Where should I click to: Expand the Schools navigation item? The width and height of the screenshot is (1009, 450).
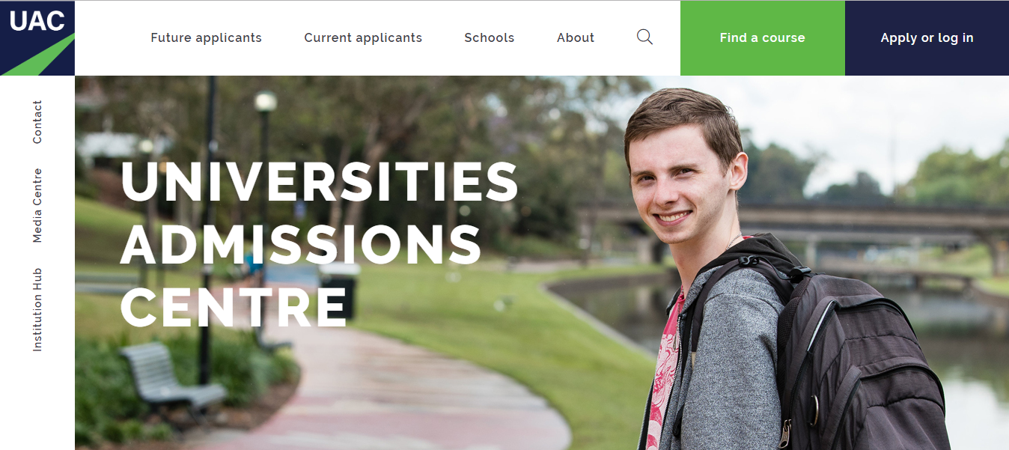pyautogui.click(x=489, y=37)
